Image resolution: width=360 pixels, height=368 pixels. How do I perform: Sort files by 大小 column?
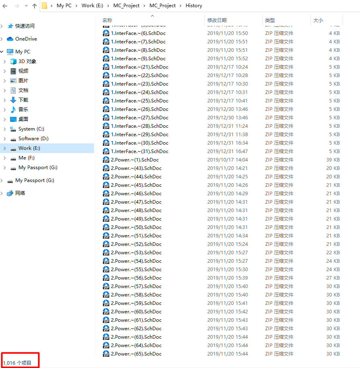(318, 20)
